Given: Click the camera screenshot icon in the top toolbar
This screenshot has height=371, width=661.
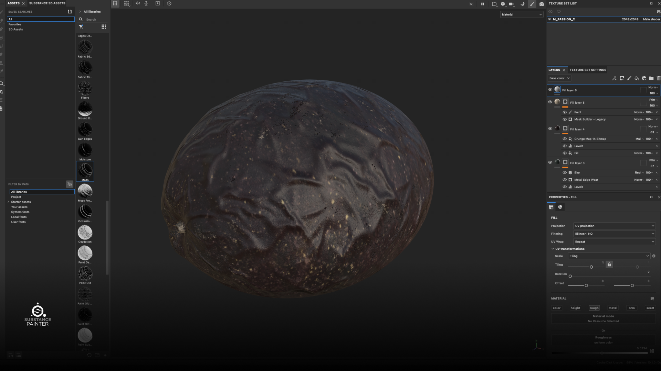Looking at the screenshot, I should tap(542, 4).
